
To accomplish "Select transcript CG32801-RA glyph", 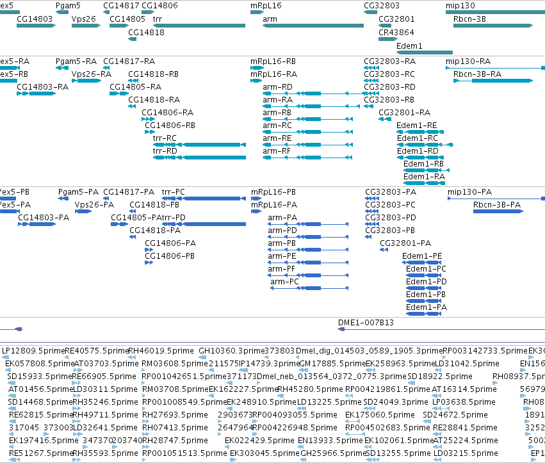I will (x=385, y=119).
